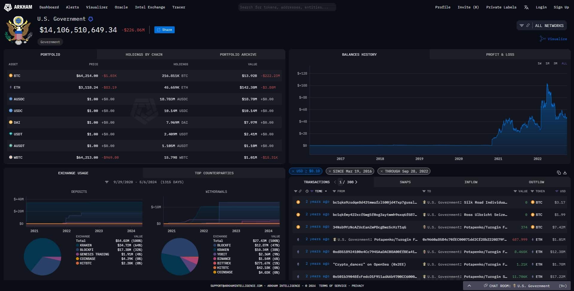Screen dimensions: 574x291
Task: Click the Sign Up link
Action: click(561, 7)
